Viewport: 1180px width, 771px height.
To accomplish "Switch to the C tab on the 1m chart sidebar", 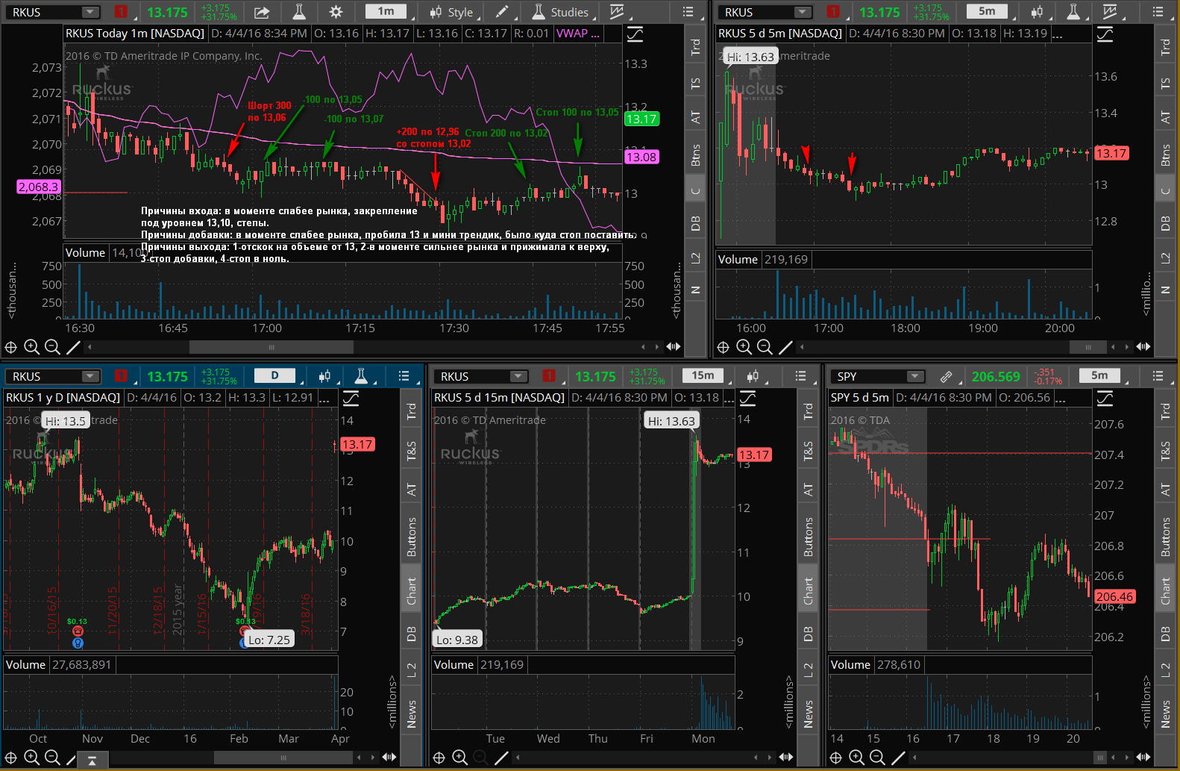I will tap(695, 190).
